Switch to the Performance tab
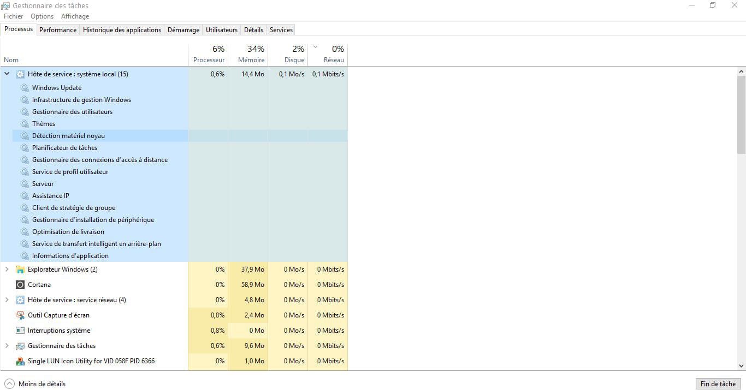 click(58, 30)
